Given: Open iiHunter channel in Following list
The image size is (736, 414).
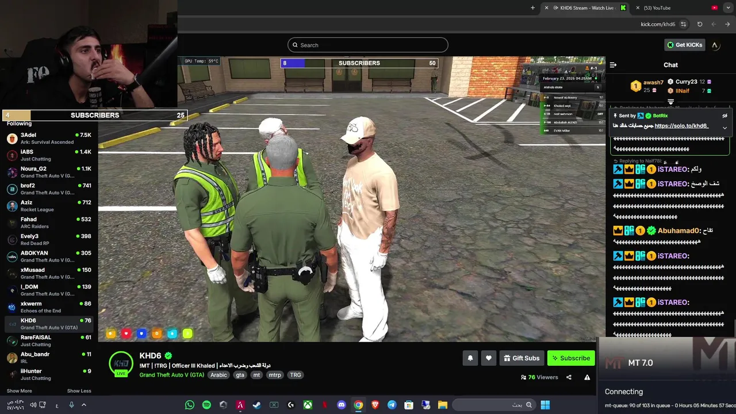Looking at the screenshot, I should pos(49,374).
